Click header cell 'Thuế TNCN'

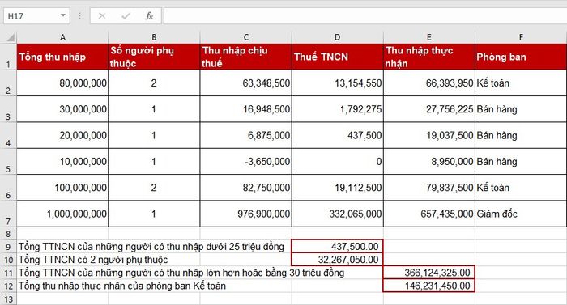338,57
